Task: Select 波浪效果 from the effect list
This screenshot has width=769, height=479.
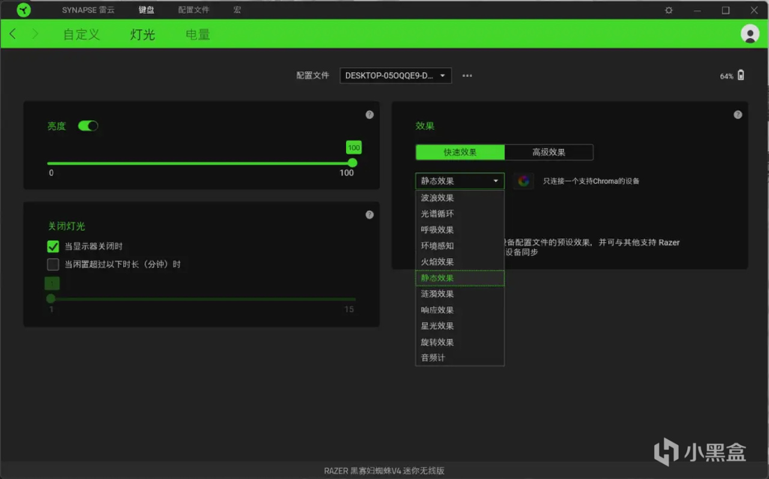Action: pyautogui.click(x=460, y=198)
